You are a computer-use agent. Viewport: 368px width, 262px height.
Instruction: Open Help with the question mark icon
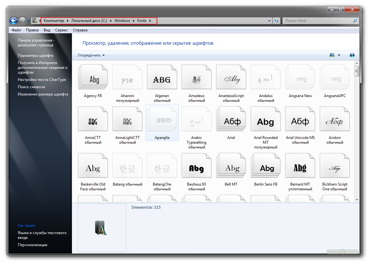352,55
